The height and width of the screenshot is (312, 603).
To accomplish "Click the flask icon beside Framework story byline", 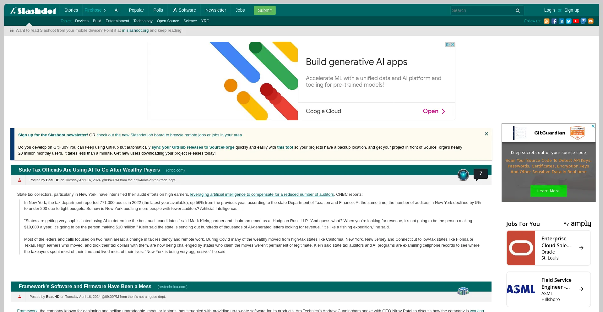I will tap(19, 297).
